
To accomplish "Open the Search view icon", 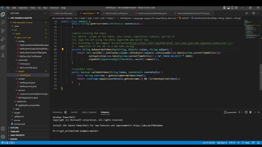I will (3, 22).
